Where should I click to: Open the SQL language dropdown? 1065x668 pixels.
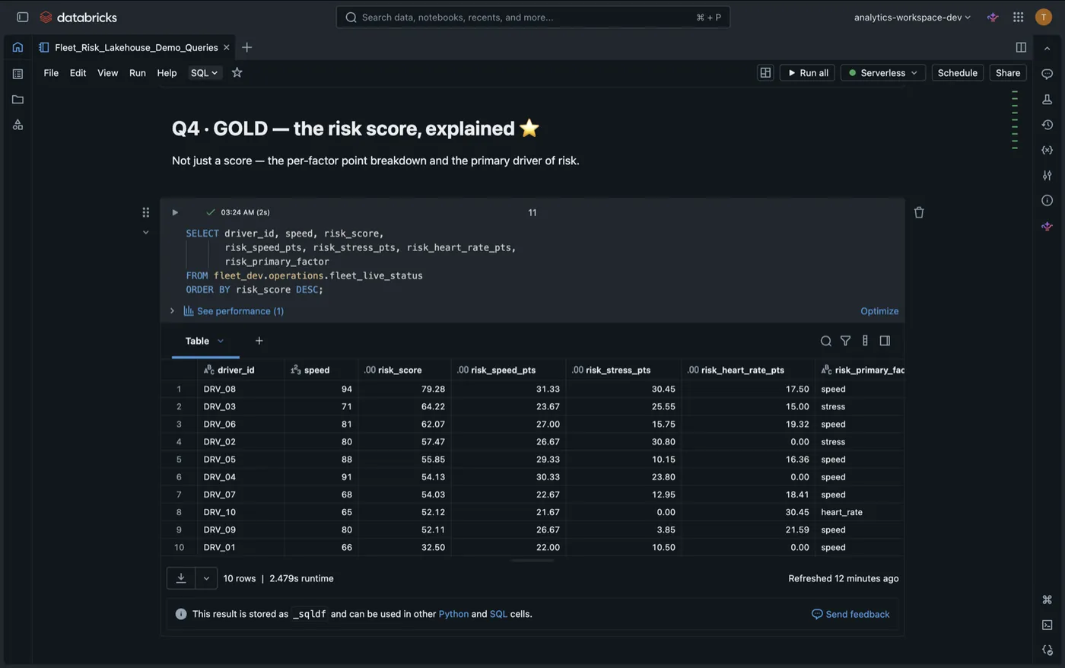coord(204,72)
